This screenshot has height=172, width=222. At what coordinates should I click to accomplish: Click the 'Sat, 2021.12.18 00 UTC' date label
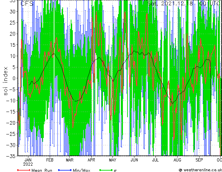184,3
